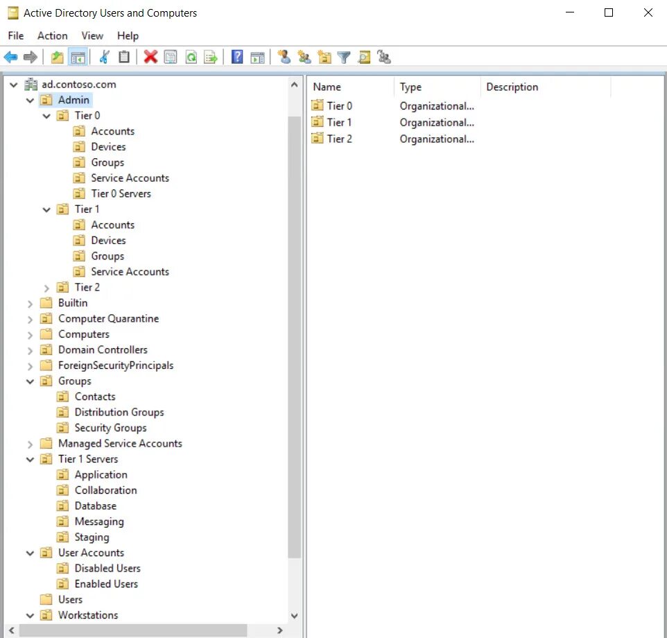The image size is (667, 638).
Task: Expand the Tier 2 OU in tree
Action: point(46,288)
